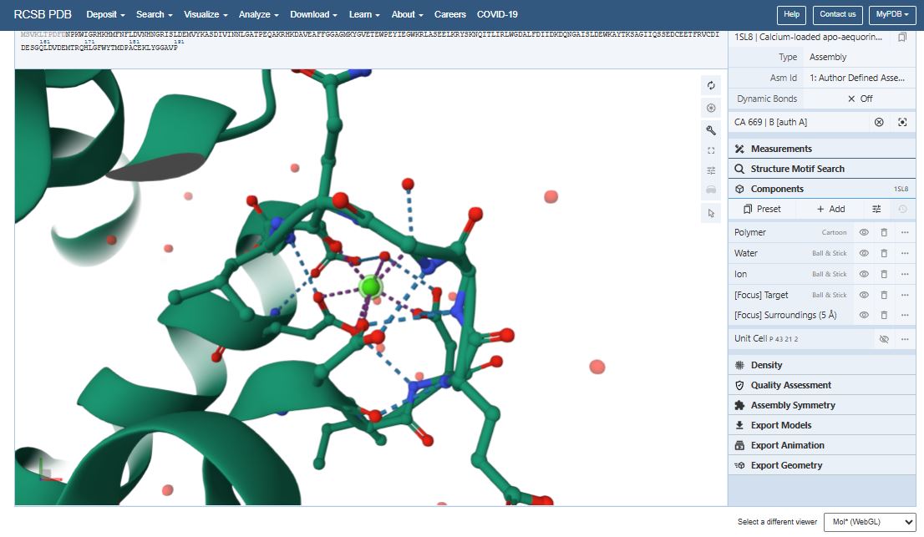
Task: Clear the CA 669 focus selection
Action: point(879,122)
